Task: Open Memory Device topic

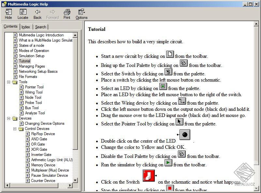Action: click(43, 165)
